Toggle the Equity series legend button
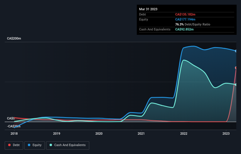Image resolution: width=241 pixels, height=154 pixels. 35,145
